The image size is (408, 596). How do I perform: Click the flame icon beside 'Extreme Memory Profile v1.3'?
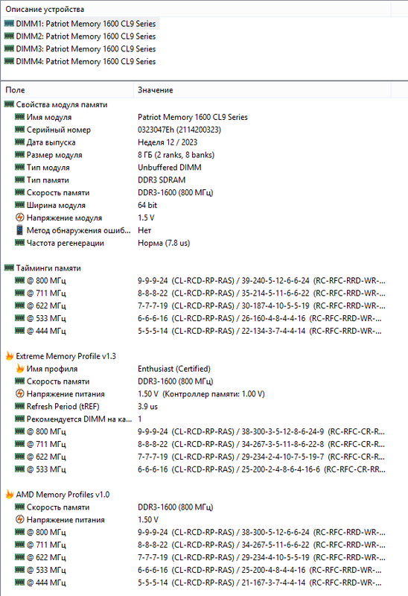(x=10, y=356)
